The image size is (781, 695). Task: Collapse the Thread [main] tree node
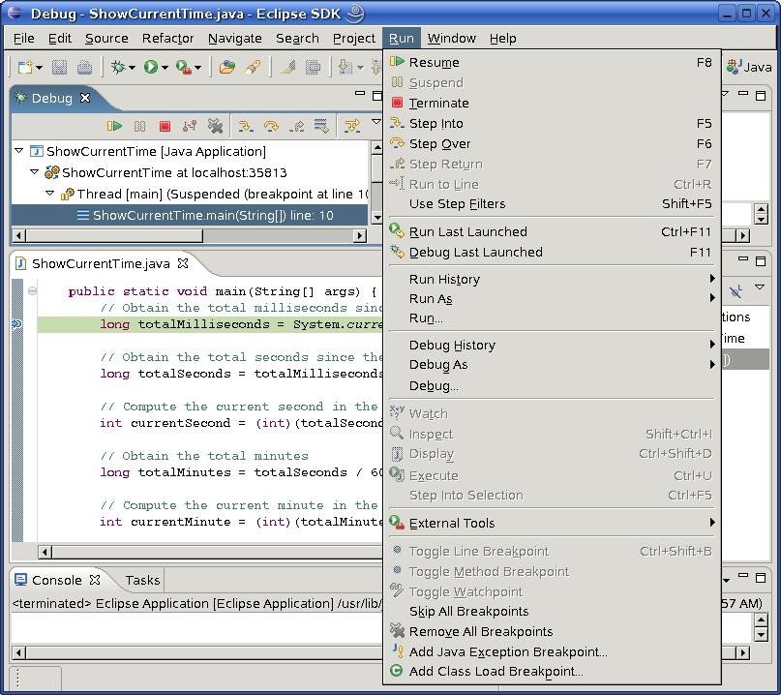[x=49, y=193]
